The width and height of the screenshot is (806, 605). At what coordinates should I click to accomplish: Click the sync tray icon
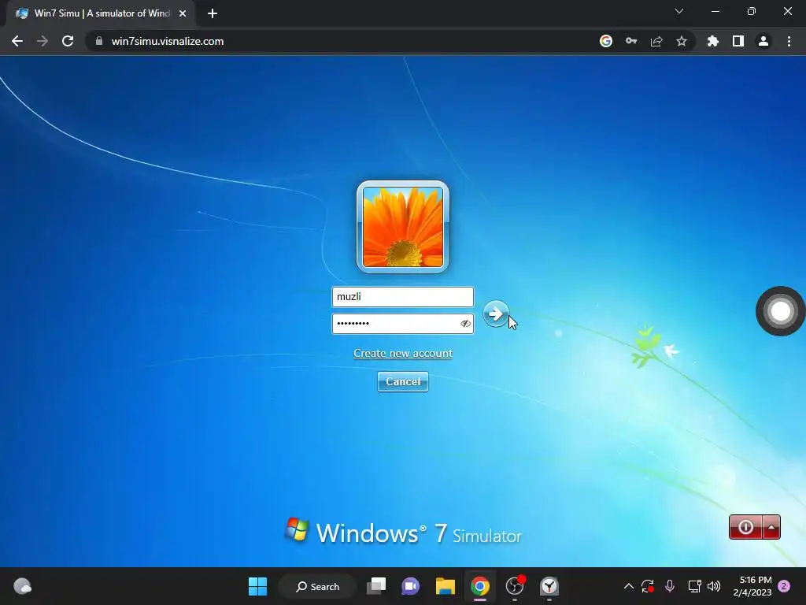647,586
